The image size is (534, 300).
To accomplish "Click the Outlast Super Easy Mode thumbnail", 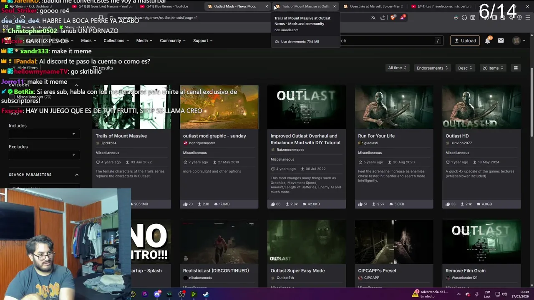I will tap(307, 242).
